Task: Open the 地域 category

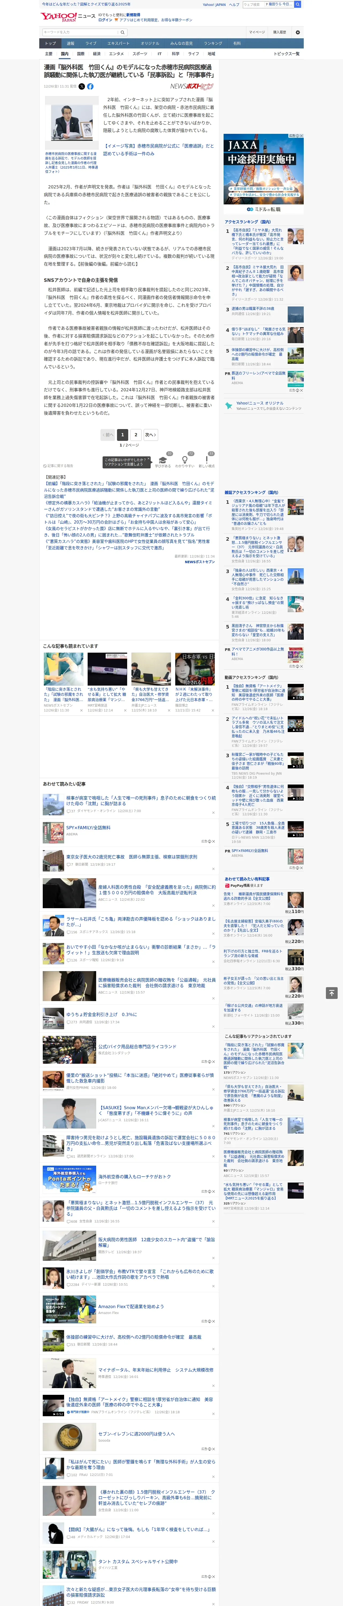Action: tap(211, 54)
